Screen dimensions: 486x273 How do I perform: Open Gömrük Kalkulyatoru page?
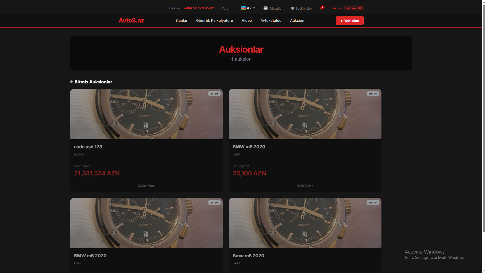214,20
